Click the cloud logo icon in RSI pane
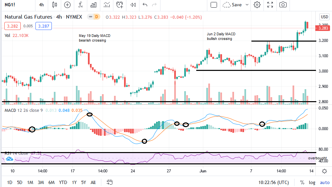This screenshot has height=187, width=332. tap(9, 159)
